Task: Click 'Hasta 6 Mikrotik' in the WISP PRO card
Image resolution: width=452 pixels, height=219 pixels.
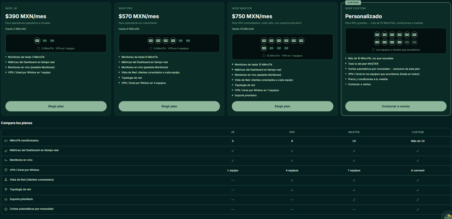Action: pos(129,29)
